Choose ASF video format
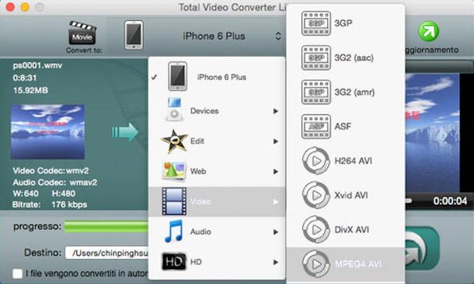Viewport: 474px width, 284px height. click(346, 126)
